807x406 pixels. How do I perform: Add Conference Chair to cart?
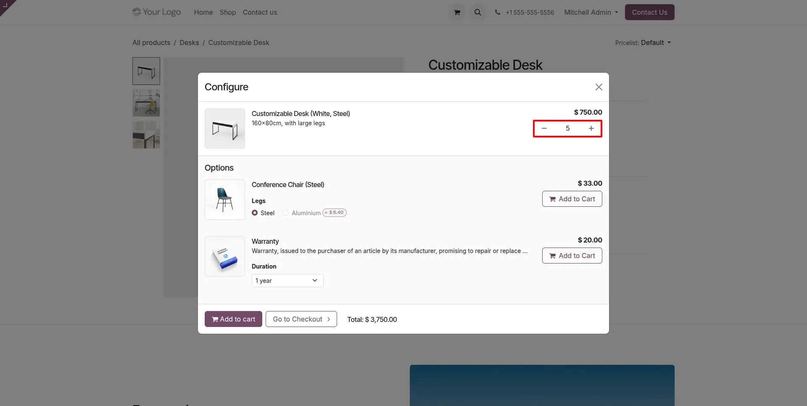572,199
